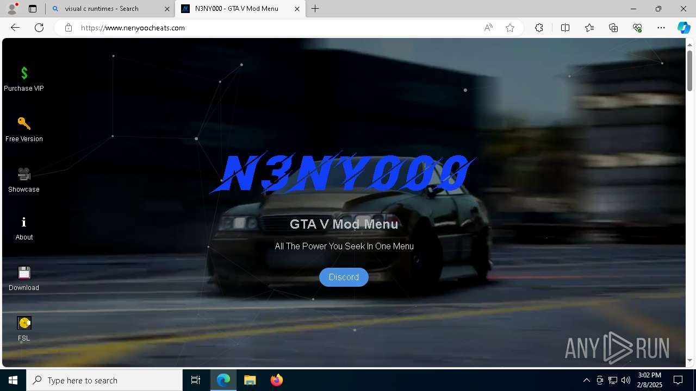This screenshot has width=696, height=391.
Task: Open the Showcase camera icon
Action: pyautogui.click(x=24, y=174)
